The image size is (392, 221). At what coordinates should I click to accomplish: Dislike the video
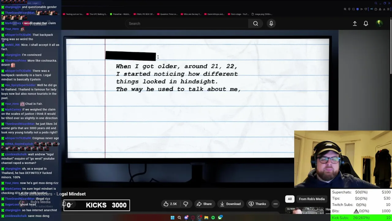tap(186, 204)
